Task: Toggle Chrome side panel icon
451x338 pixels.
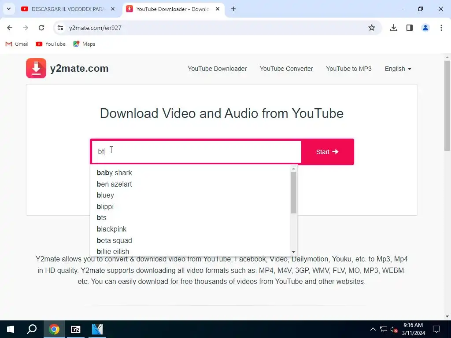Action: [410, 28]
